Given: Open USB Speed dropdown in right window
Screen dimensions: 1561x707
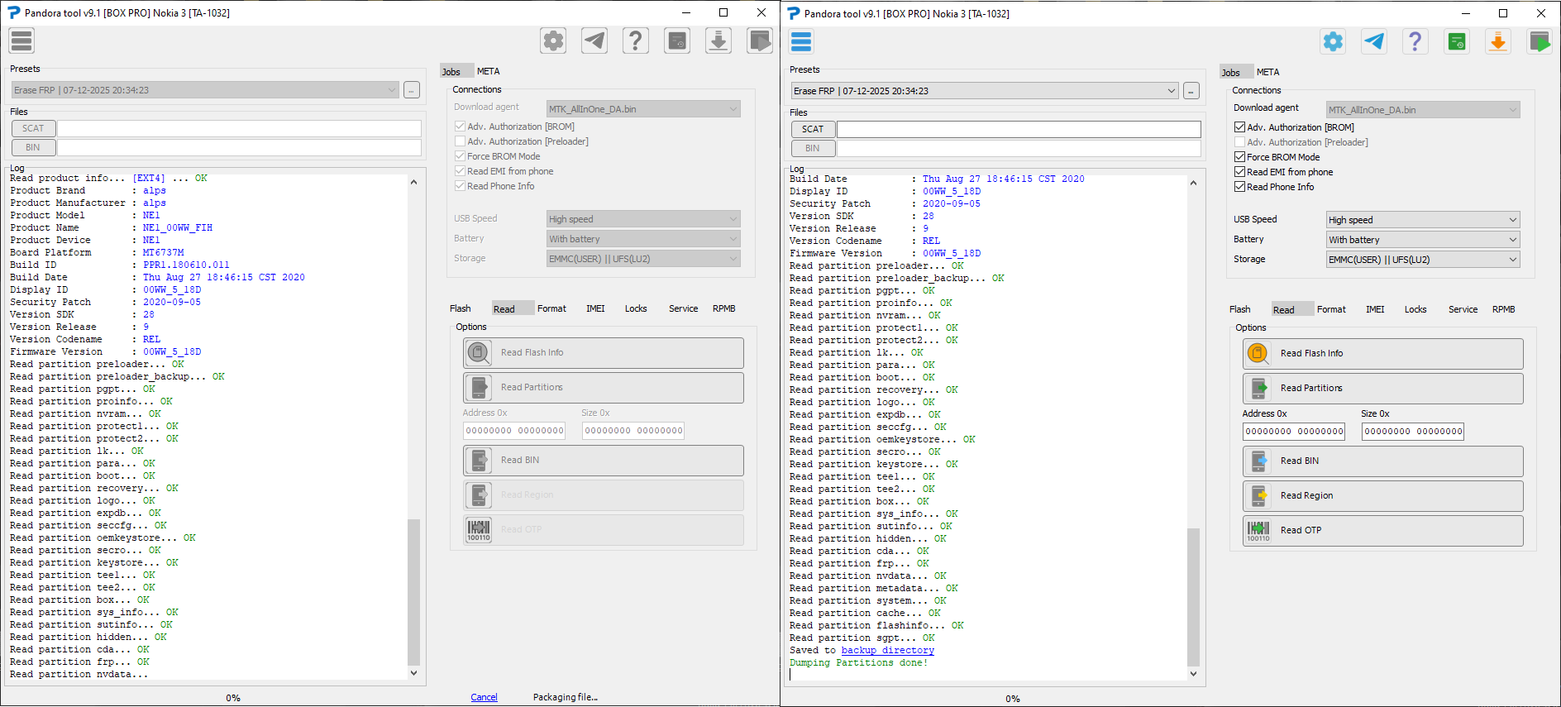Looking at the screenshot, I should 1423,220.
